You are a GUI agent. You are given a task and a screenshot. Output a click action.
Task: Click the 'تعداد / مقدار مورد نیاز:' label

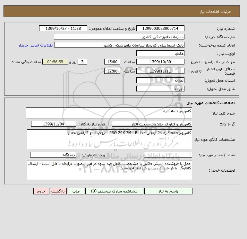217,155
